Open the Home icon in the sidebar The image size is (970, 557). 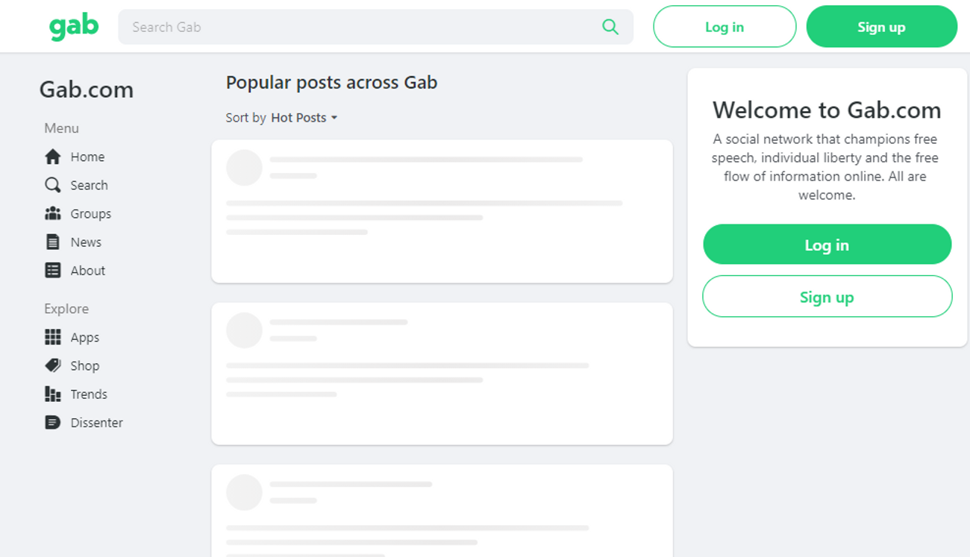(52, 157)
